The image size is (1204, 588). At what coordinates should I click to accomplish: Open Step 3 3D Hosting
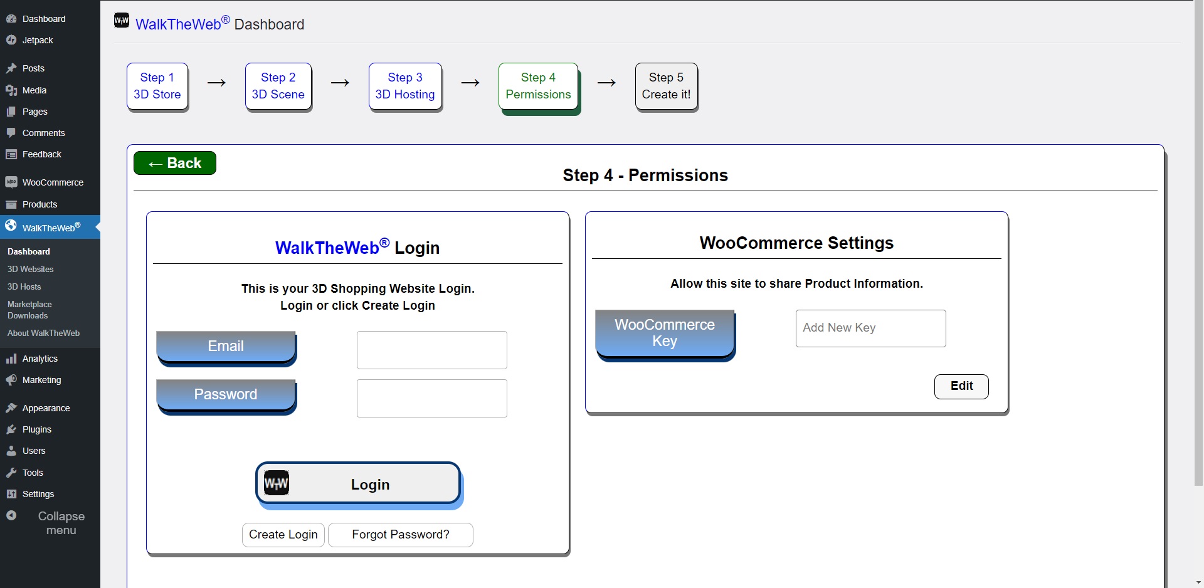(x=406, y=87)
